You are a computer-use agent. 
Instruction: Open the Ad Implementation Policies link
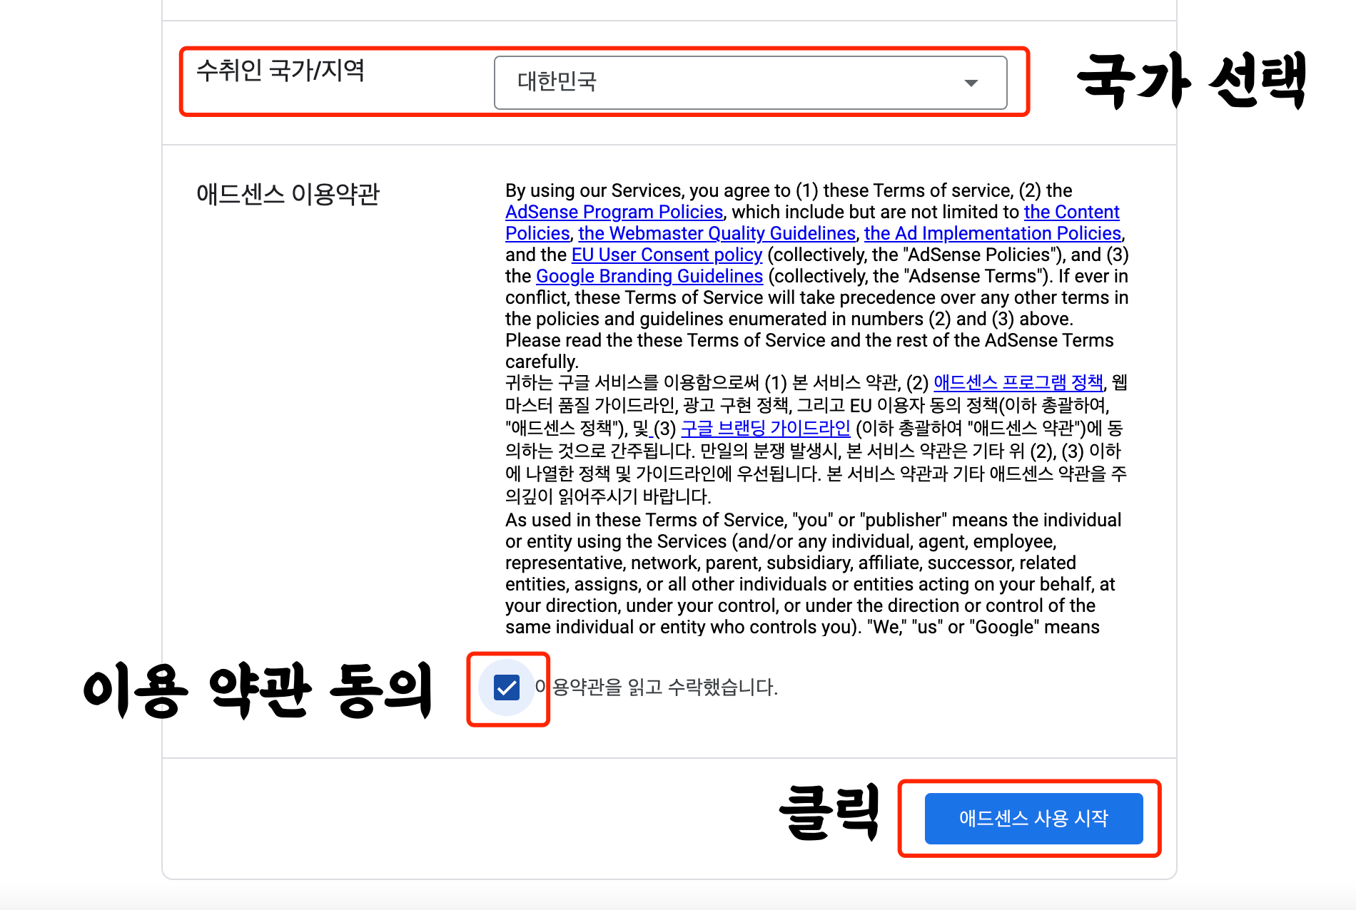pos(993,233)
